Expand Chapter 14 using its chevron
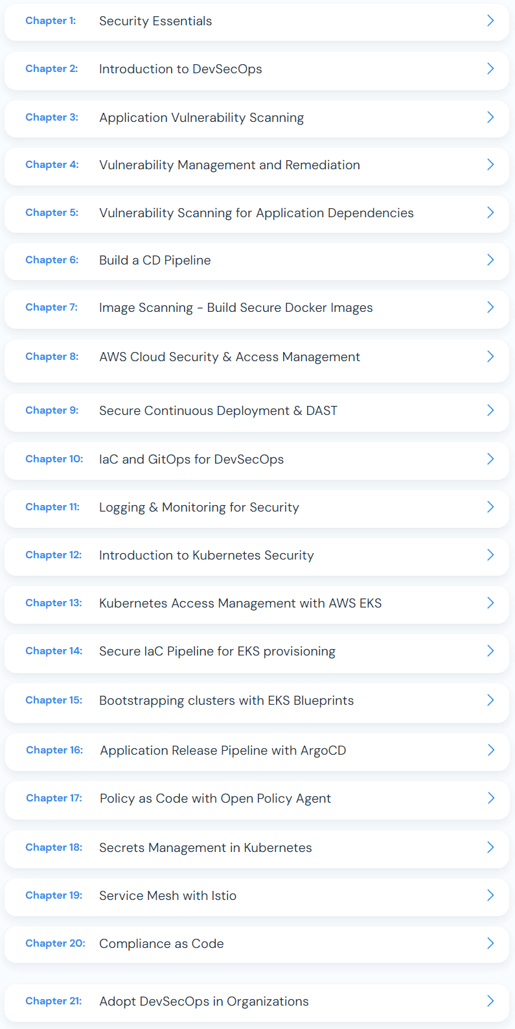 490,651
